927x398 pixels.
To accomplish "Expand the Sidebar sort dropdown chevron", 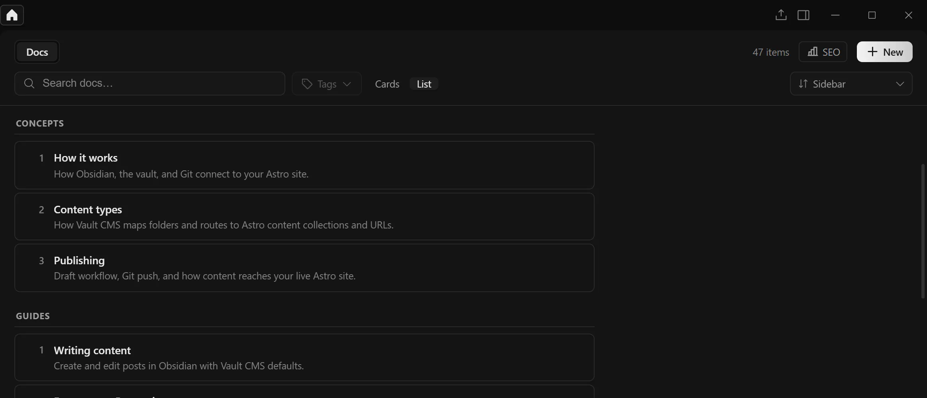I will point(900,84).
